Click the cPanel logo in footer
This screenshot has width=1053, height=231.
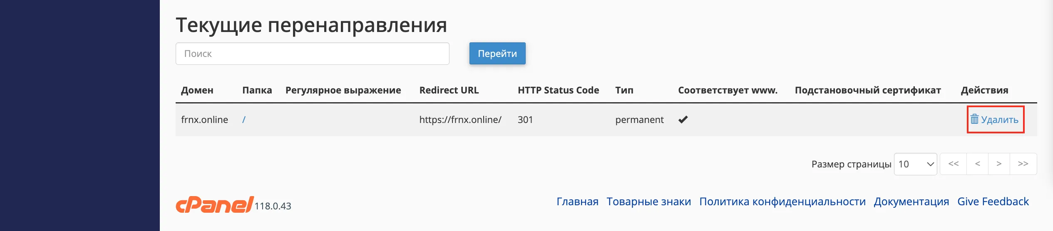[x=215, y=204]
